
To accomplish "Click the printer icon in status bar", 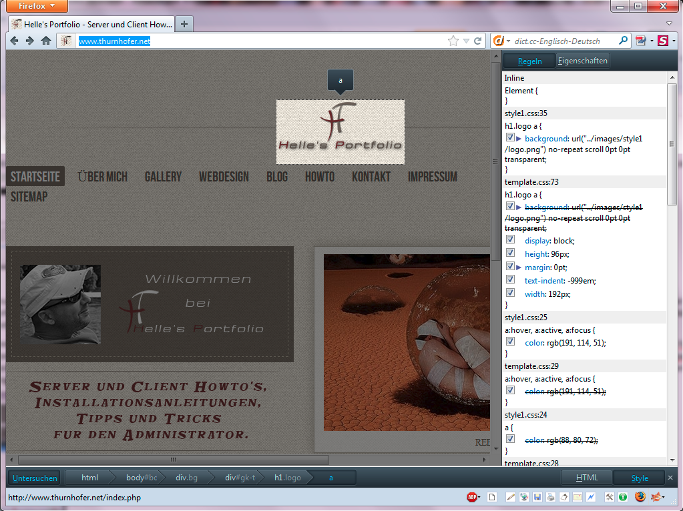I will tap(551, 497).
